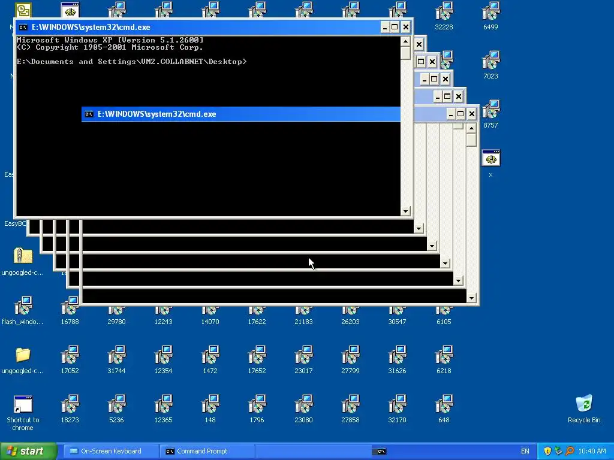The image size is (614, 460).
Task: Click the front cmd window's scrollbar thumb
Action: (405, 53)
